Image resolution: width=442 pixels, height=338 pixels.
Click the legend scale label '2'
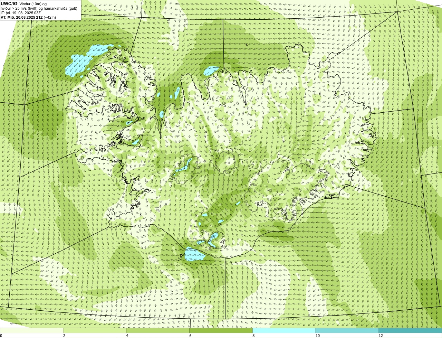point(64,336)
